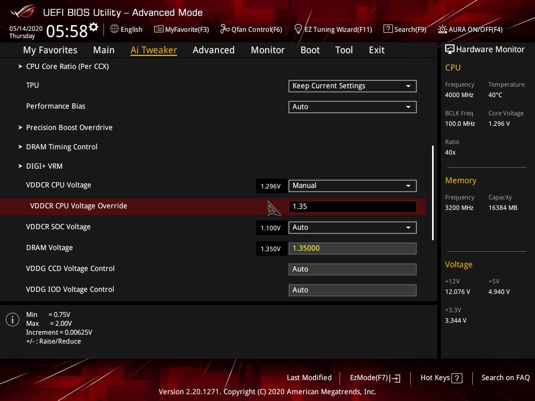Open the Qfan Control fan icon
The height and width of the screenshot is (401, 535).
coord(225,29)
